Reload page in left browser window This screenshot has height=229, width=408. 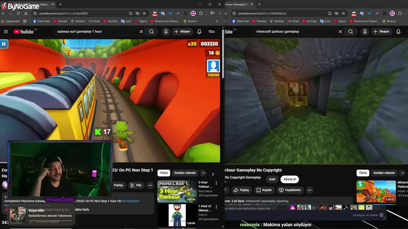(18, 13)
